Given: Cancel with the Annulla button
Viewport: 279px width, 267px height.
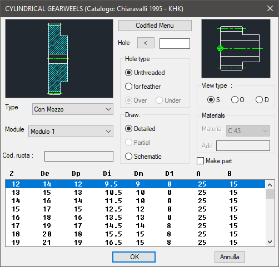Looking at the screenshot, I should point(230,257).
